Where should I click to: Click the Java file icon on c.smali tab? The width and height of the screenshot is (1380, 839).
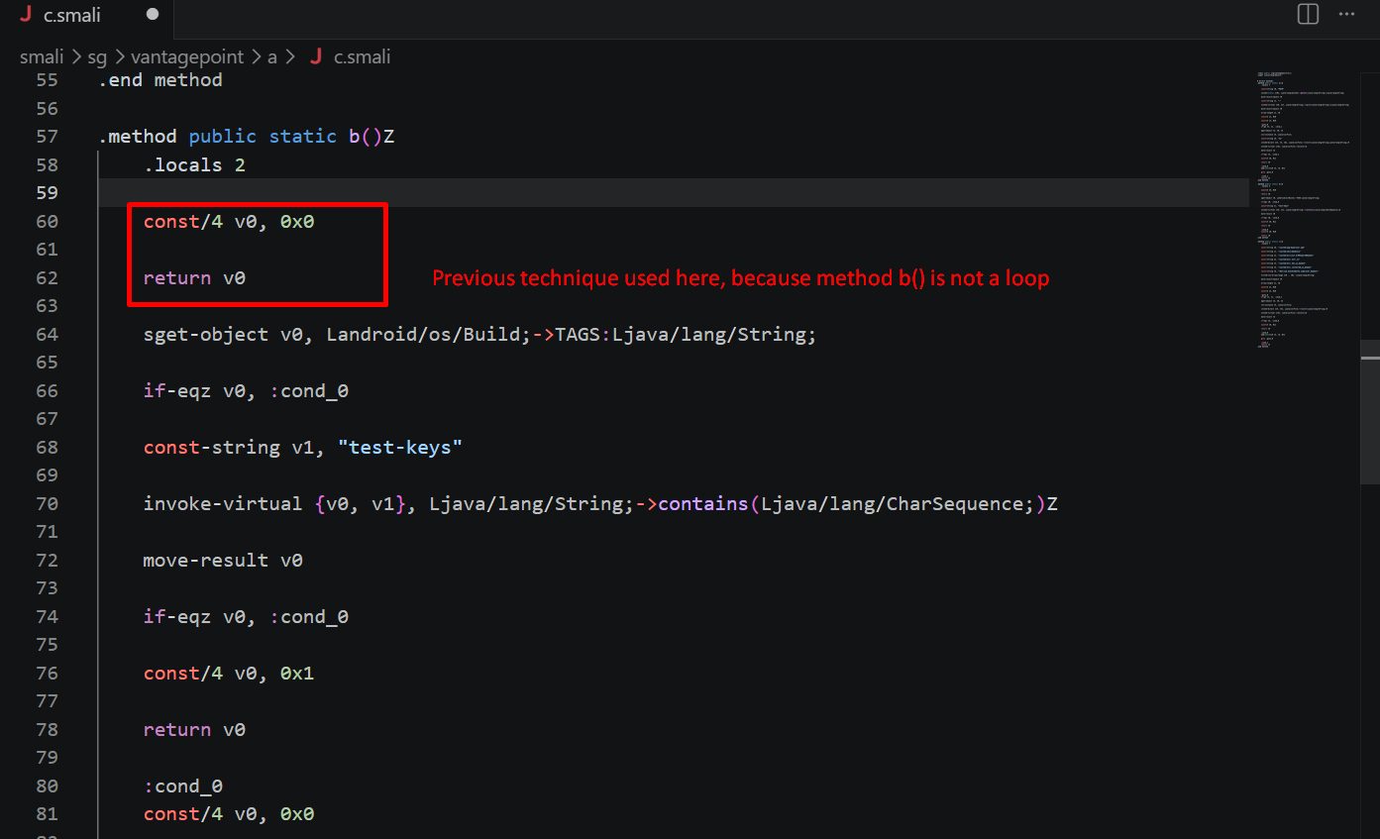pos(26,15)
